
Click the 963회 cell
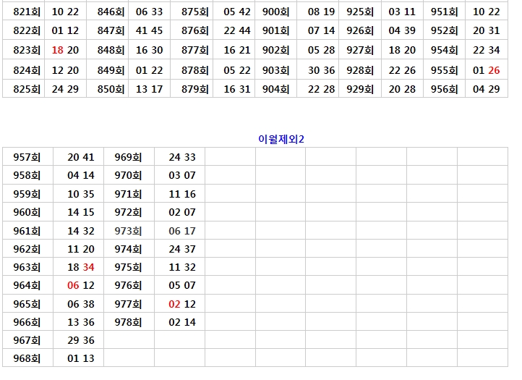point(27,267)
